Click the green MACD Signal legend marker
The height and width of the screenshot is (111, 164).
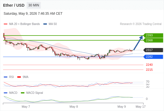pos(23,93)
